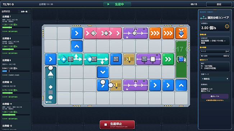Select the blue conveyor carrying white circle
The width and height of the screenshot is (234, 131).
(103, 85)
